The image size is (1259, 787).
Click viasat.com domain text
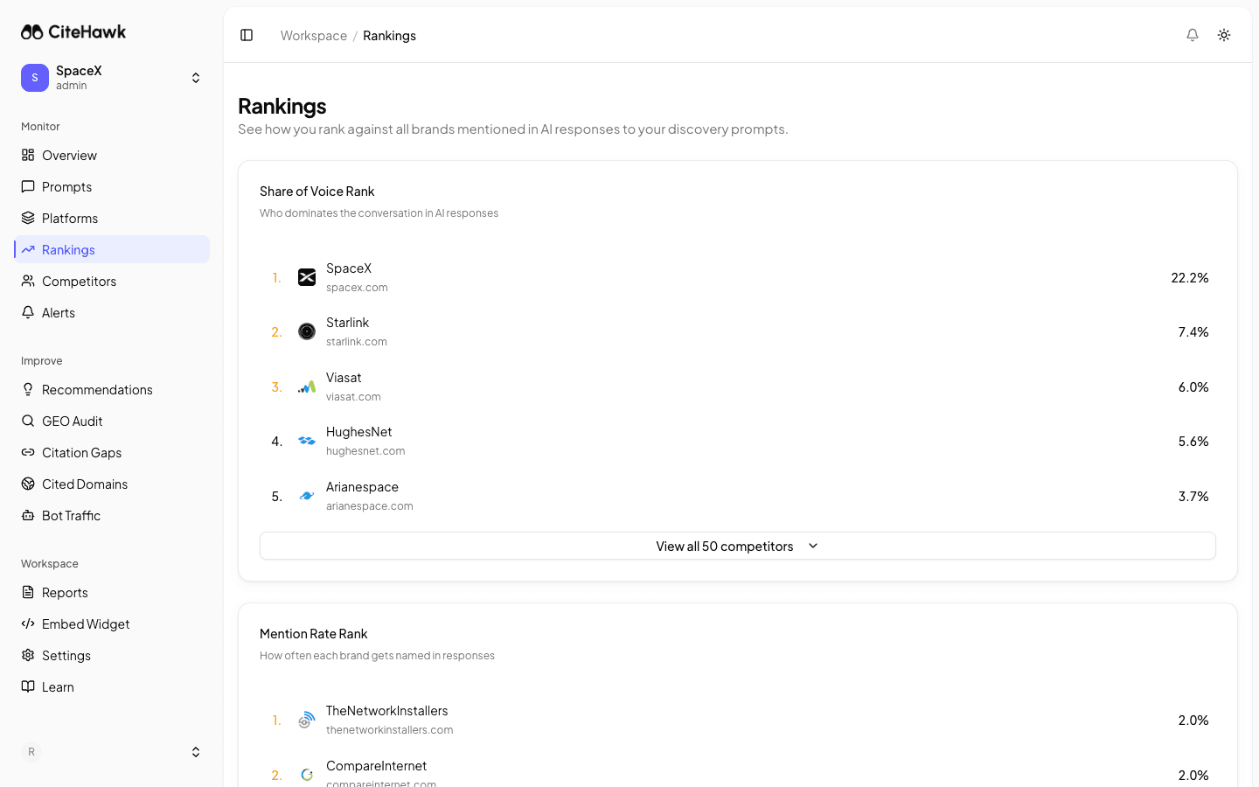353,397
